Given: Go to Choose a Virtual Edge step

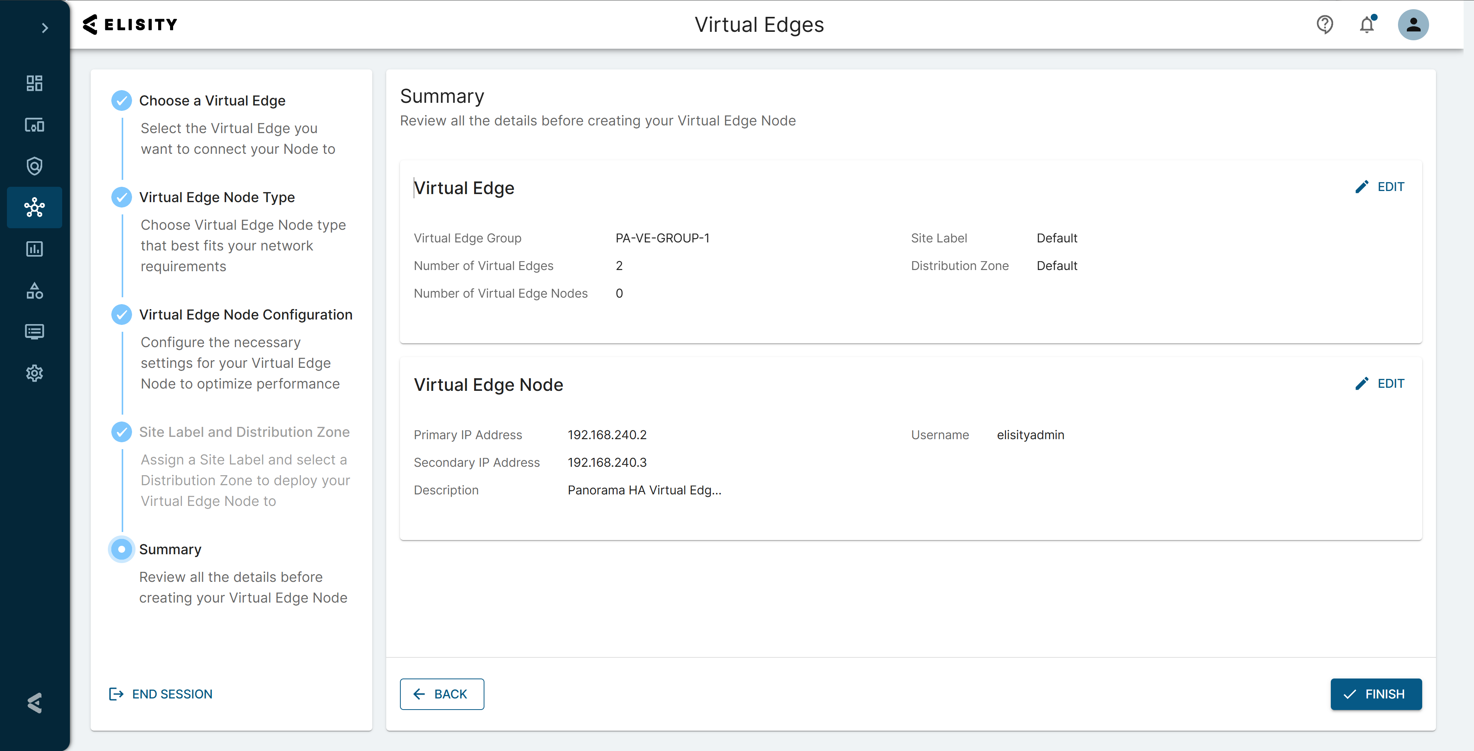Looking at the screenshot, I should coord(212,100).
